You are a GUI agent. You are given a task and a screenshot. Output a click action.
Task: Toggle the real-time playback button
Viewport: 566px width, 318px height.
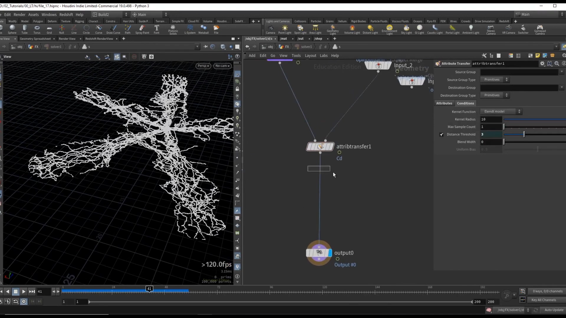24,302
